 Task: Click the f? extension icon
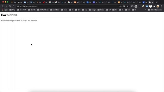pyautogui.click(x=150, y=6)
